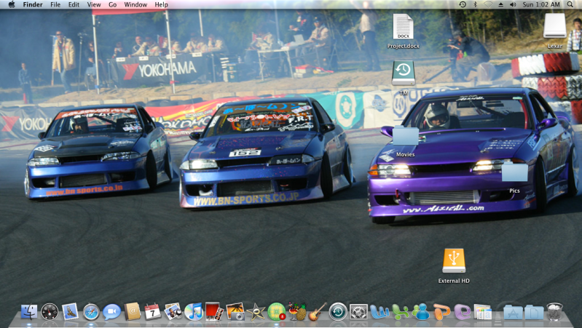Launch iTunes from the Dock
The width and height of the screenshot is (582, 328).
(x=193, y=311)
